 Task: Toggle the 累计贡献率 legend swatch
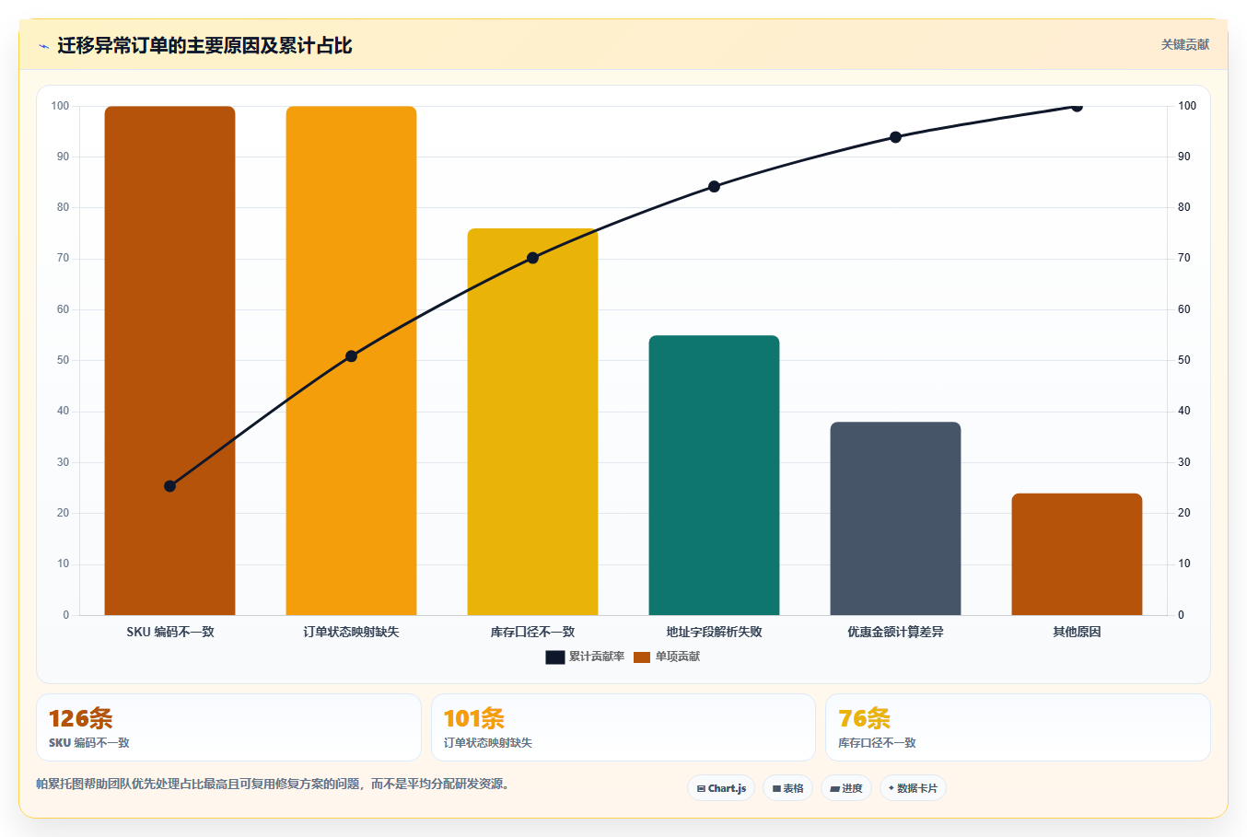click(554, 657)
